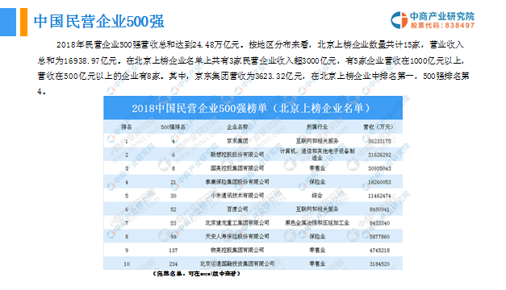The image size is (506, 290).
Task: Select the 小米通讯技术有限公司 table cell
Action: (x=237, y=196)
